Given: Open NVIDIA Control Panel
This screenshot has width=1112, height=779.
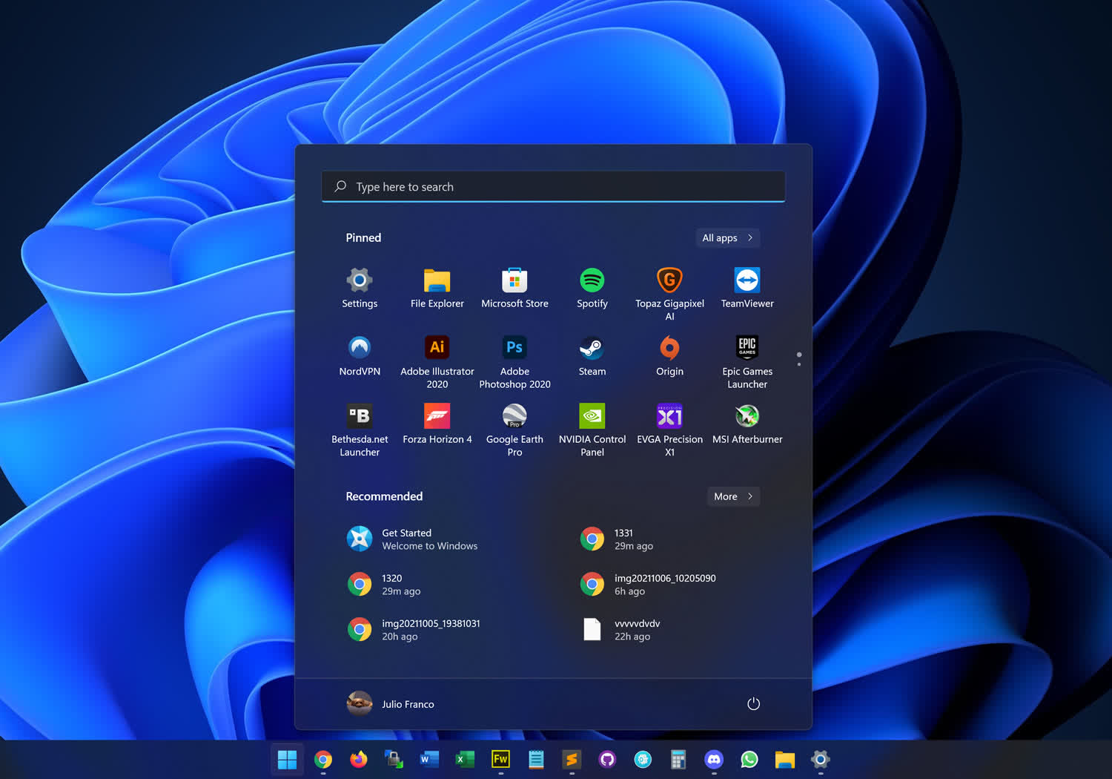Looking at the screenshot, I should [x=592, y=417].
